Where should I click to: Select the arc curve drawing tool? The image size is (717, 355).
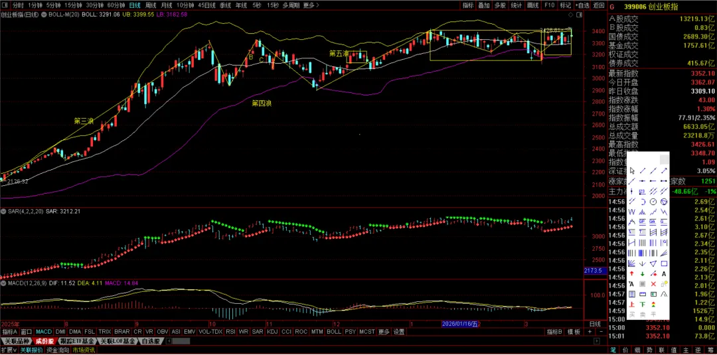(643, 201)
